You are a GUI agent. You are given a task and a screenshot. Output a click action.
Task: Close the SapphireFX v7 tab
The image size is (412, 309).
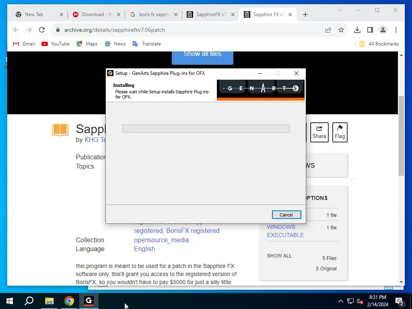pyautogui.click(x=233, y=15)
